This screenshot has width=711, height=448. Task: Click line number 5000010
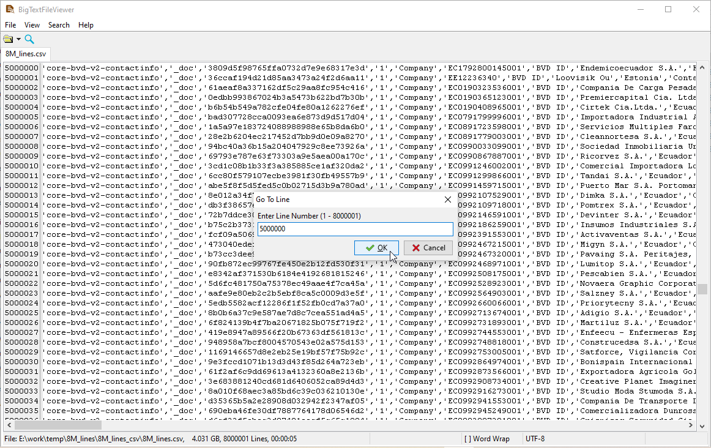click(22, 166)
